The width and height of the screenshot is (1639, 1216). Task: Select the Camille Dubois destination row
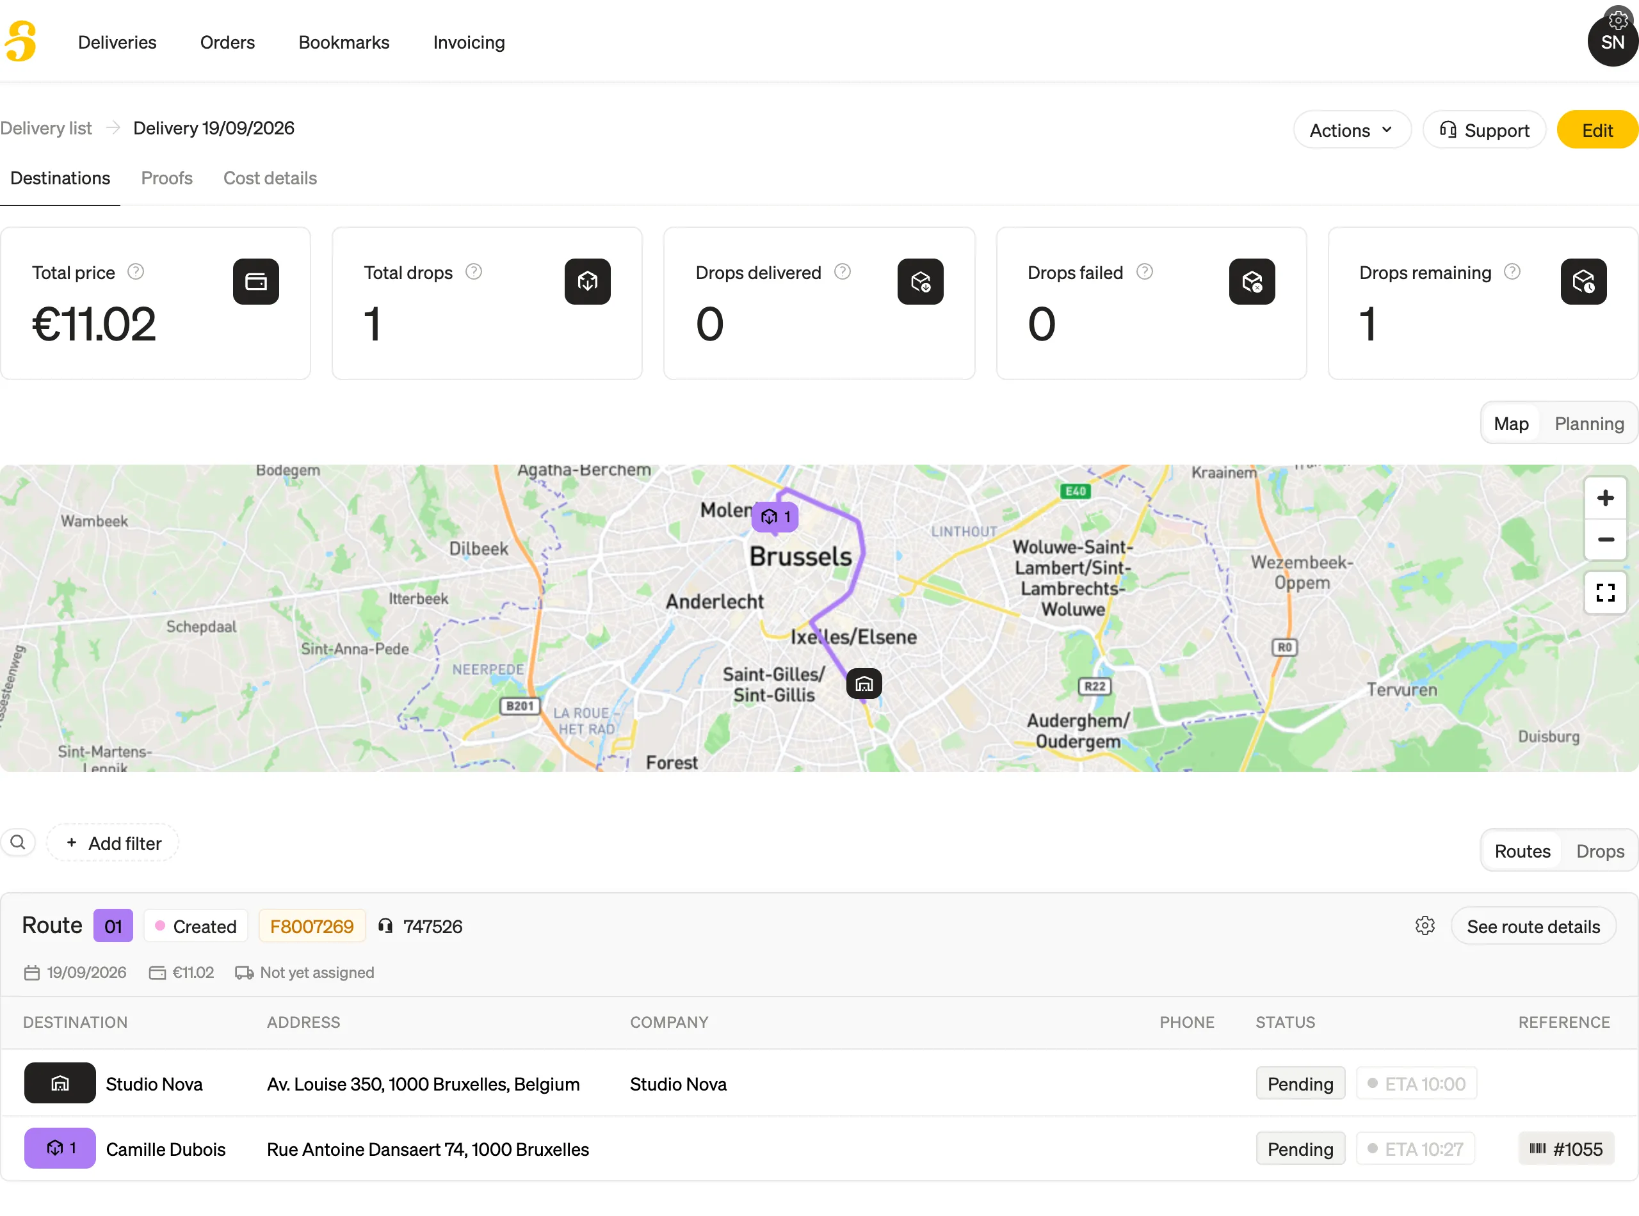point(819,1148)
